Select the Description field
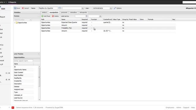The height and width of the screenshot is (110, 196). pyautogui.click(x=24, y=84)
